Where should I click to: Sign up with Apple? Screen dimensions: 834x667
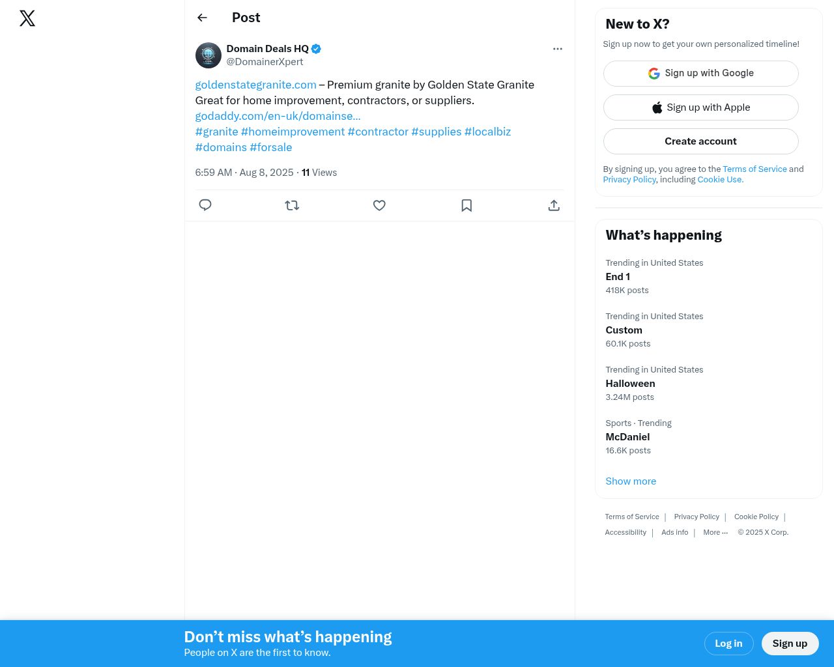point(700,107)
